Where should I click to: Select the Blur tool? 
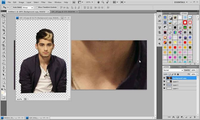tap(4, 60)
